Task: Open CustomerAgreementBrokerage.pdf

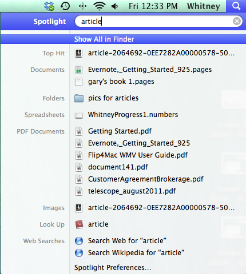Action: pyautogui.click(x=146, y=179)
